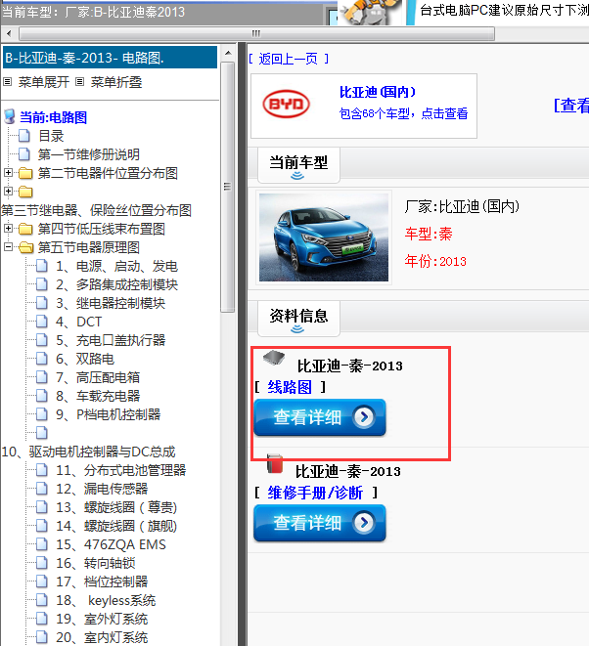Expand the 第二节电器件位置分布图 node
Screen dimensions: 589x646
8,173
